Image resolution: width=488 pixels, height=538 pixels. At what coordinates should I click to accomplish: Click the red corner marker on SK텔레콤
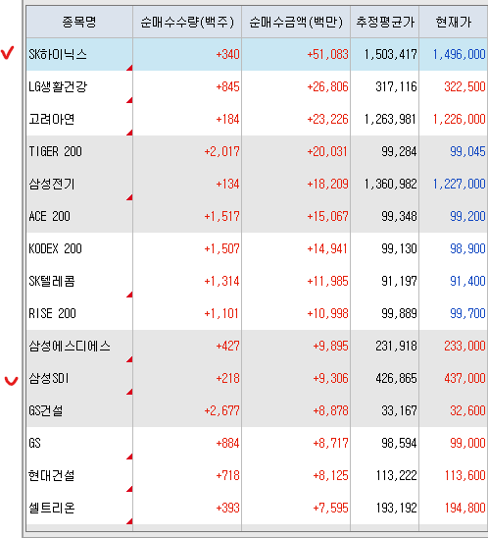click(129, 295)
